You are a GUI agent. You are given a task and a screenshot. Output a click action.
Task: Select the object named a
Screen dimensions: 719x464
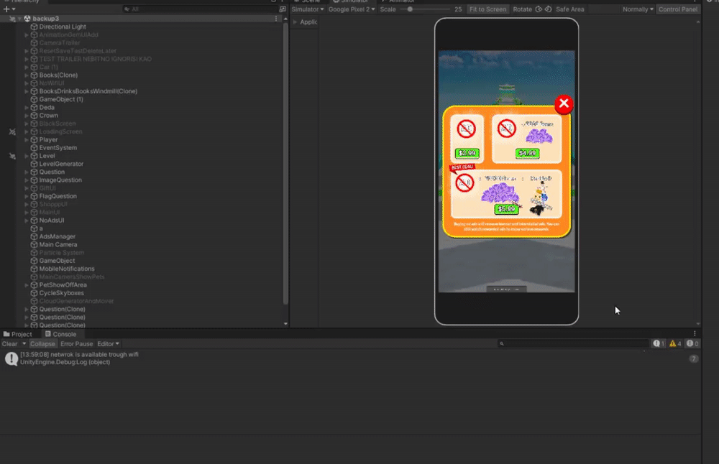41,228
